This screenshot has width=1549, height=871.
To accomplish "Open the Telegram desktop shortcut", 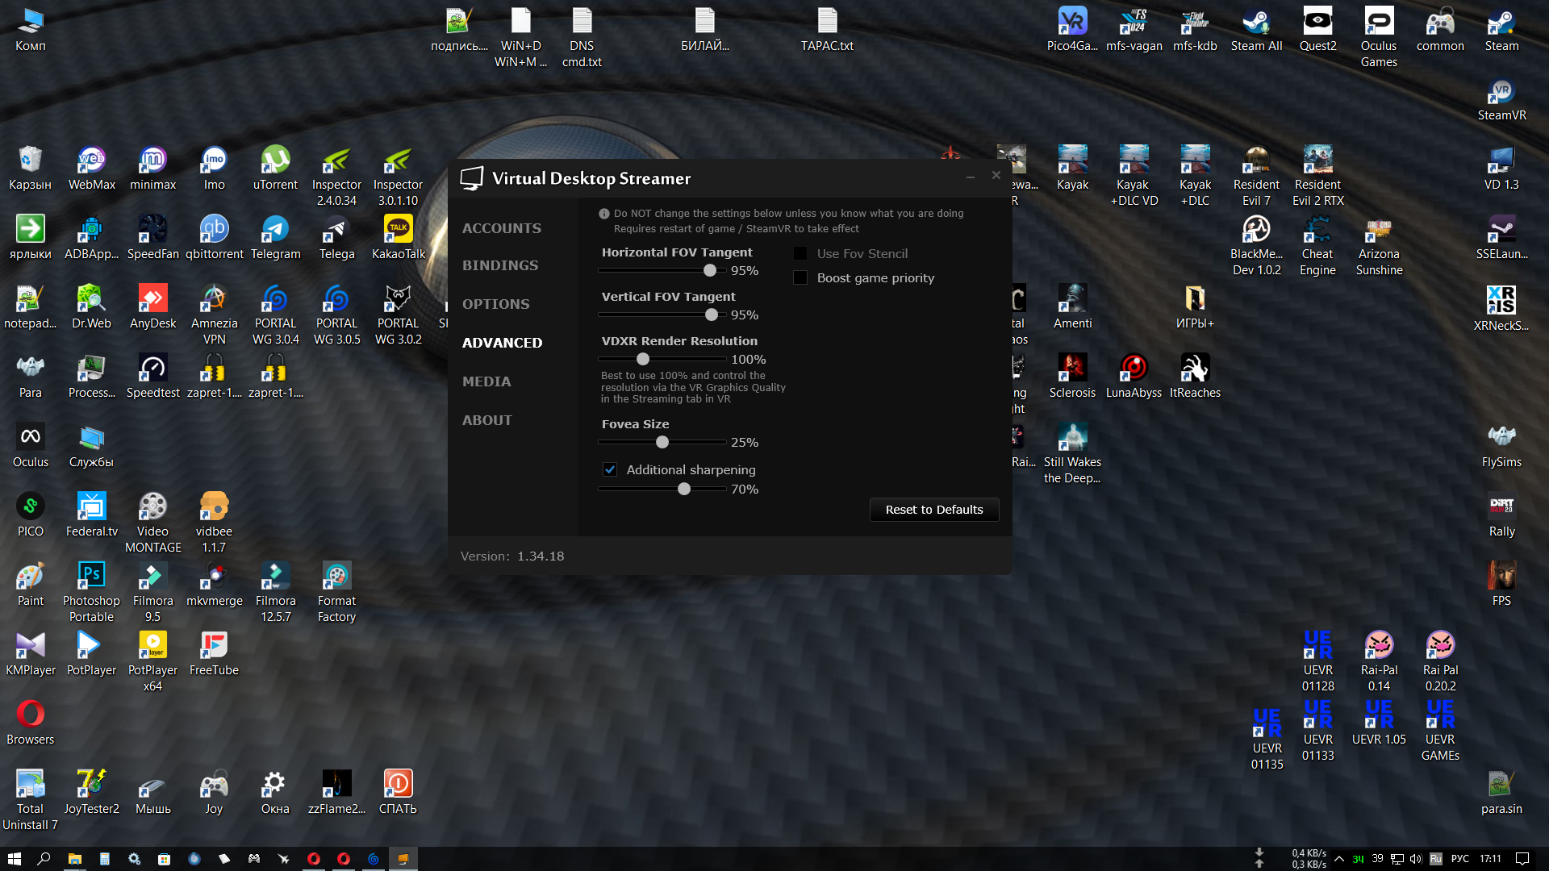I will point(275,239).
